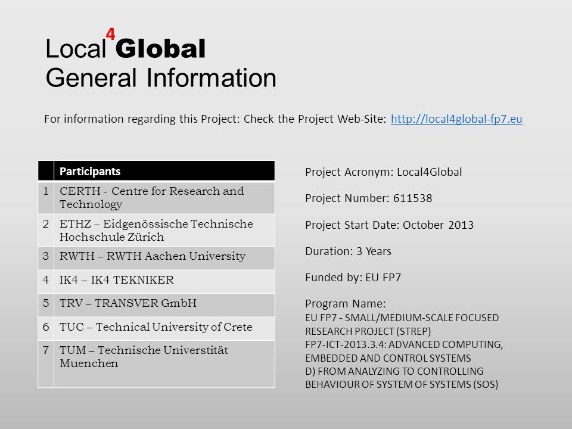Screen dimensions: 572x429
Task: Select 'EMBEDDED AND CONTROL SYSTEMS' line
Action: [x=388, y=358]
